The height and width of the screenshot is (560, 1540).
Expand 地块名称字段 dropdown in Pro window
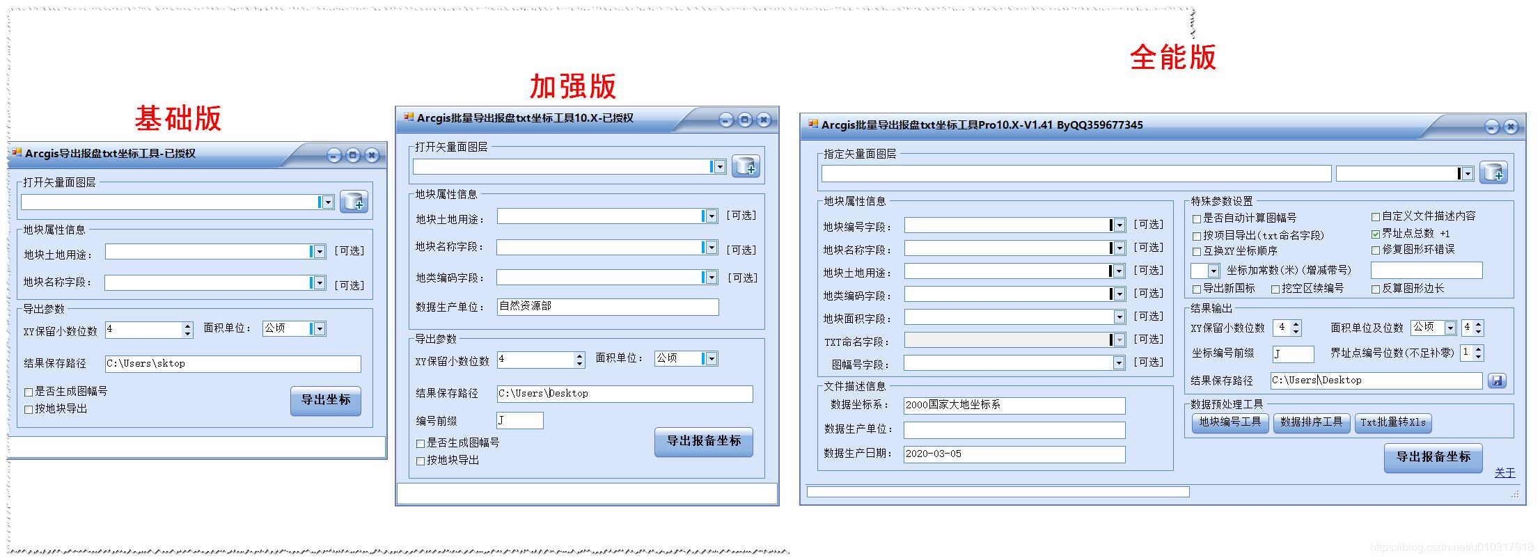click(1119, 248)
